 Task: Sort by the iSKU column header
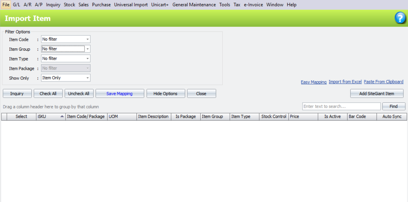[51, 117]
